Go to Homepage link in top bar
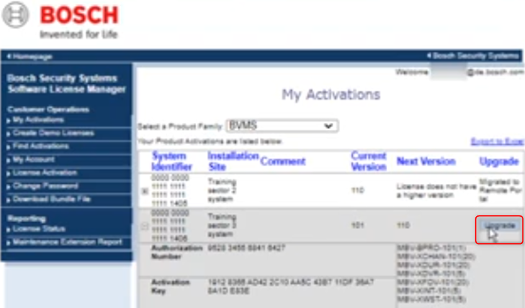The width and height of the screenshot is (525, 308). [x=29, y=57]
